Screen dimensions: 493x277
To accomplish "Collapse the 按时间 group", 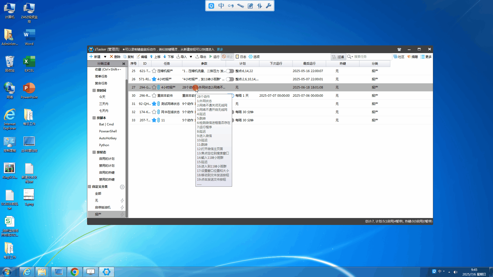I will 94,90.
